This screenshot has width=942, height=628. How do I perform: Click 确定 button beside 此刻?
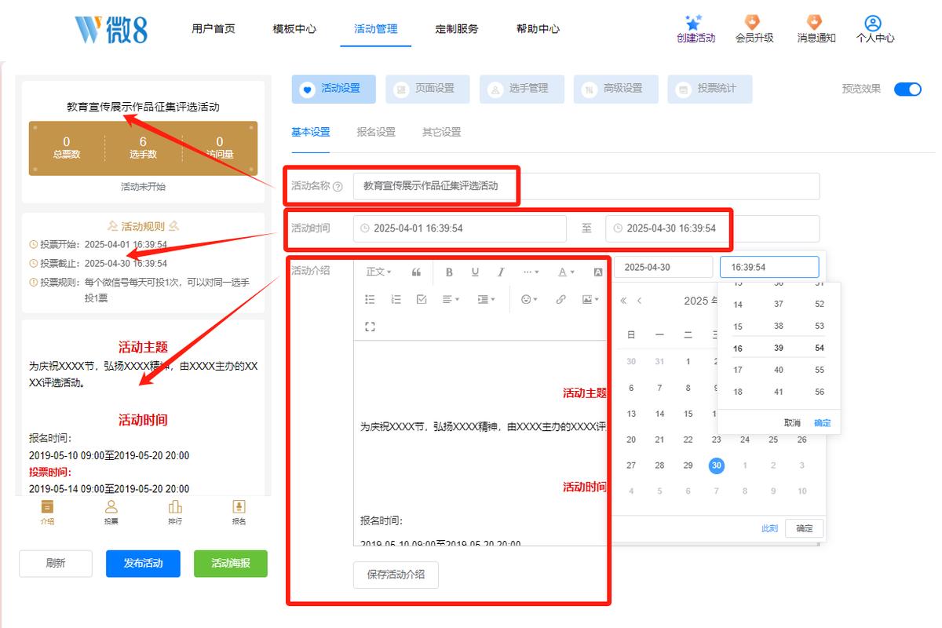[805, 528]
